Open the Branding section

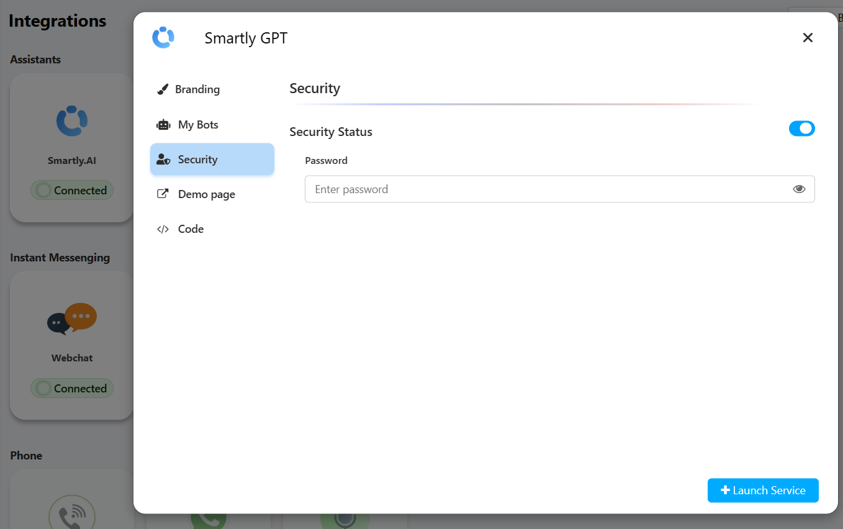point(212,89)
